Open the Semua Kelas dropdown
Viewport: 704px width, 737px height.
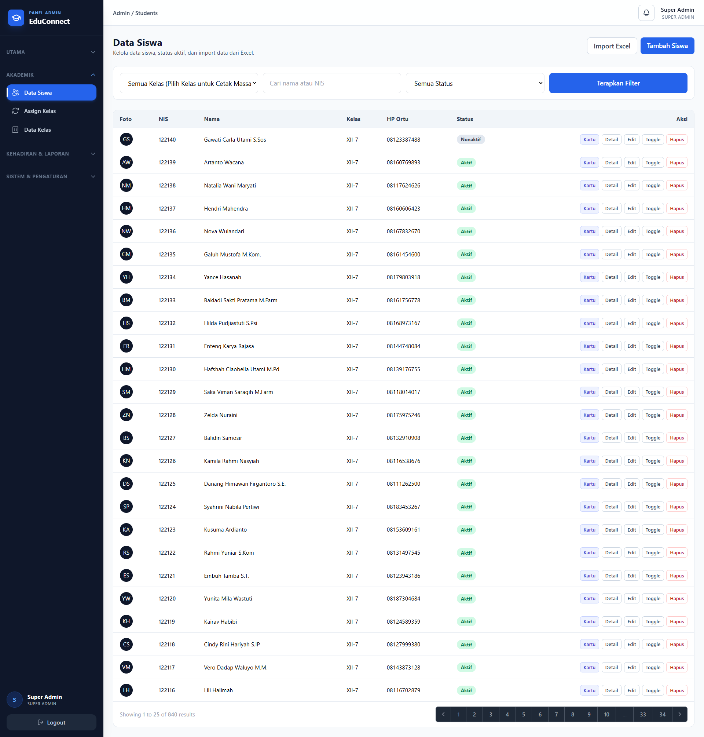[x=189, y=83]
